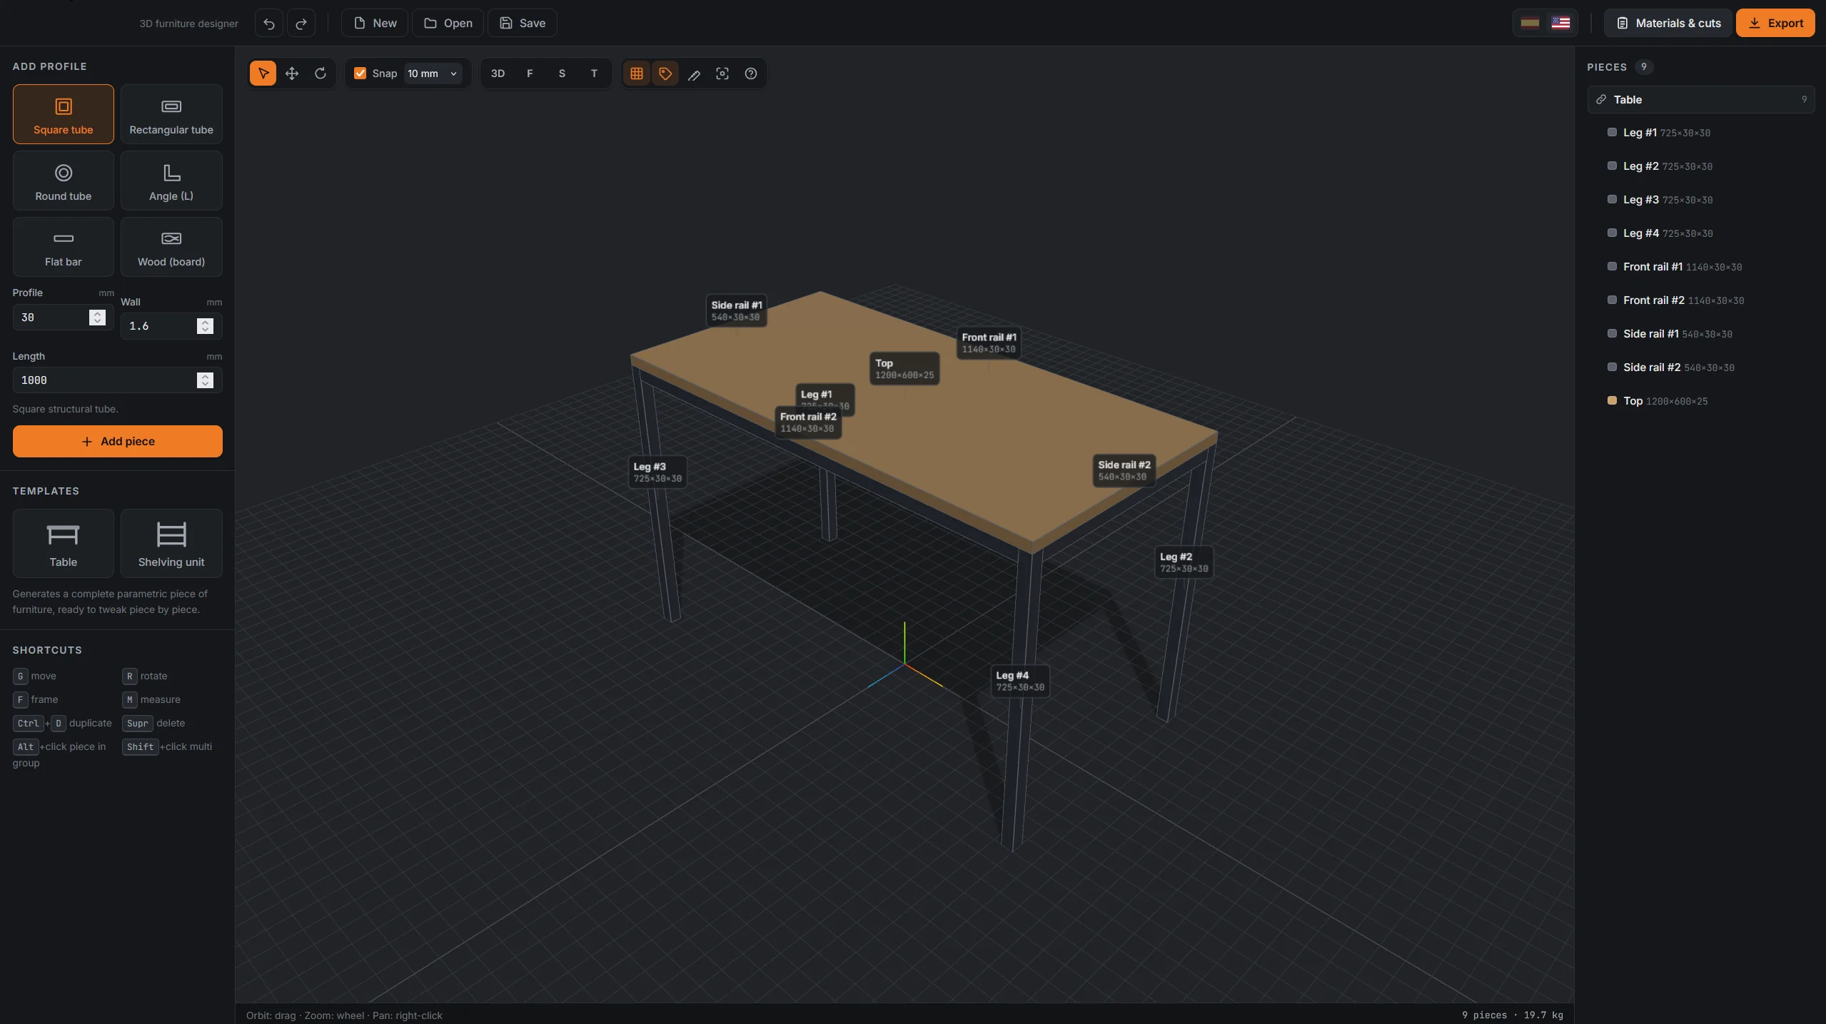Click the redo arrow icon
Viewport: 1826px width, 1024px height.
pyautogui.click(x=301, y=24)
